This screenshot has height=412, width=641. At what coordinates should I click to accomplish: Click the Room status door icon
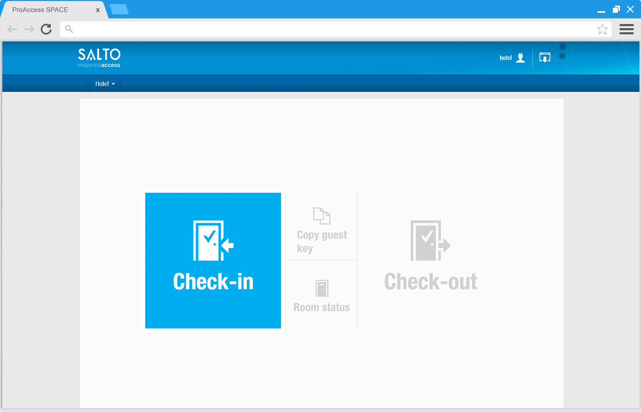coord(322,289)
